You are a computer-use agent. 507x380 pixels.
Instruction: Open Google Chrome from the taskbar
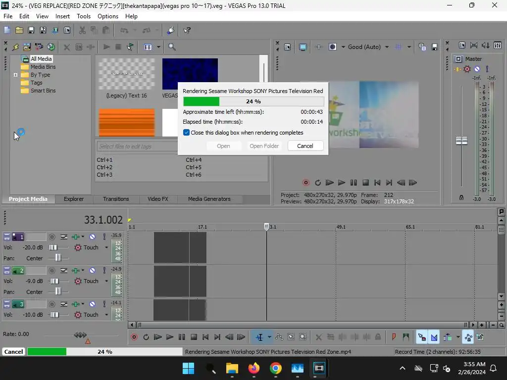click(x=275, y=368)
